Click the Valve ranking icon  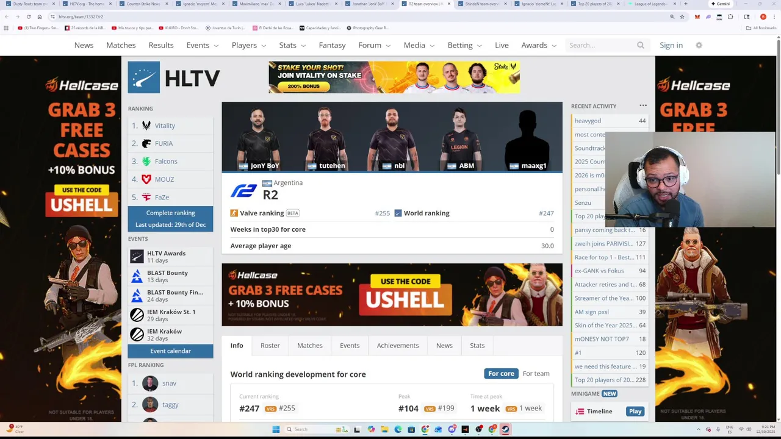point(234,213)
